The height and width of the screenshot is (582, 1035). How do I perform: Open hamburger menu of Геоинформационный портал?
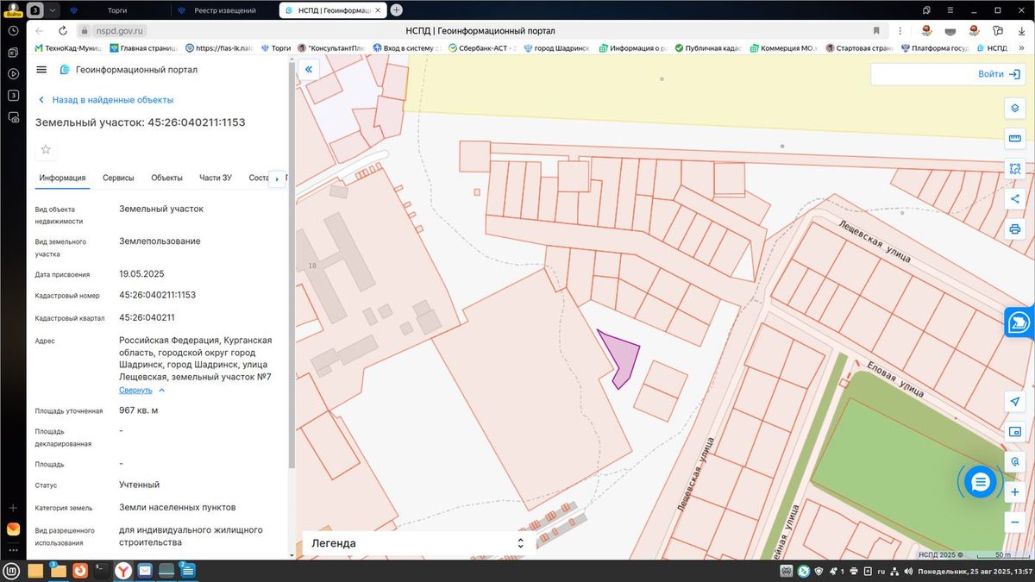41,70
